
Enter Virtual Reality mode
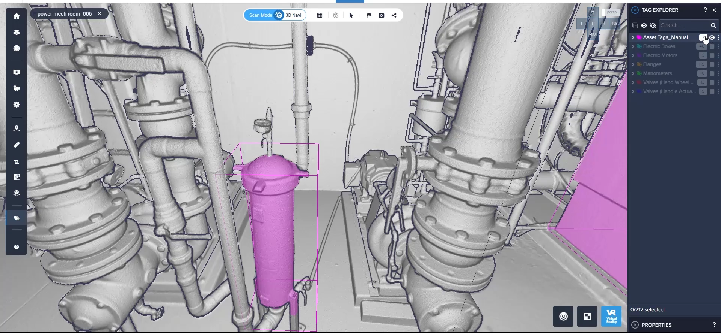[x=611, y=316]
